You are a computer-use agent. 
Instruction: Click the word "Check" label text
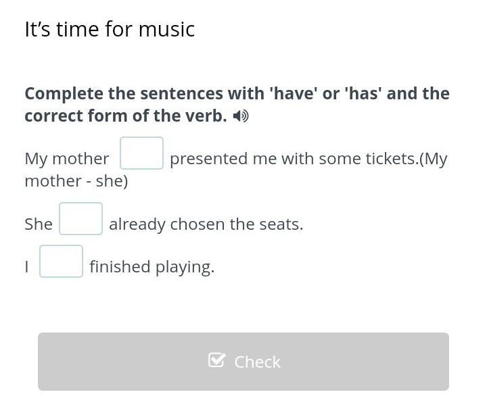(x=257, y=362)
